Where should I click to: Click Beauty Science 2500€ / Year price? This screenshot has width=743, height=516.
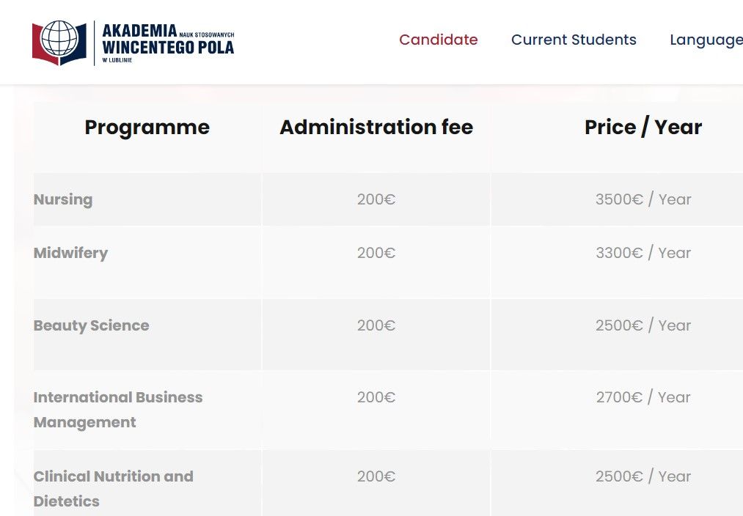point(643,325)
